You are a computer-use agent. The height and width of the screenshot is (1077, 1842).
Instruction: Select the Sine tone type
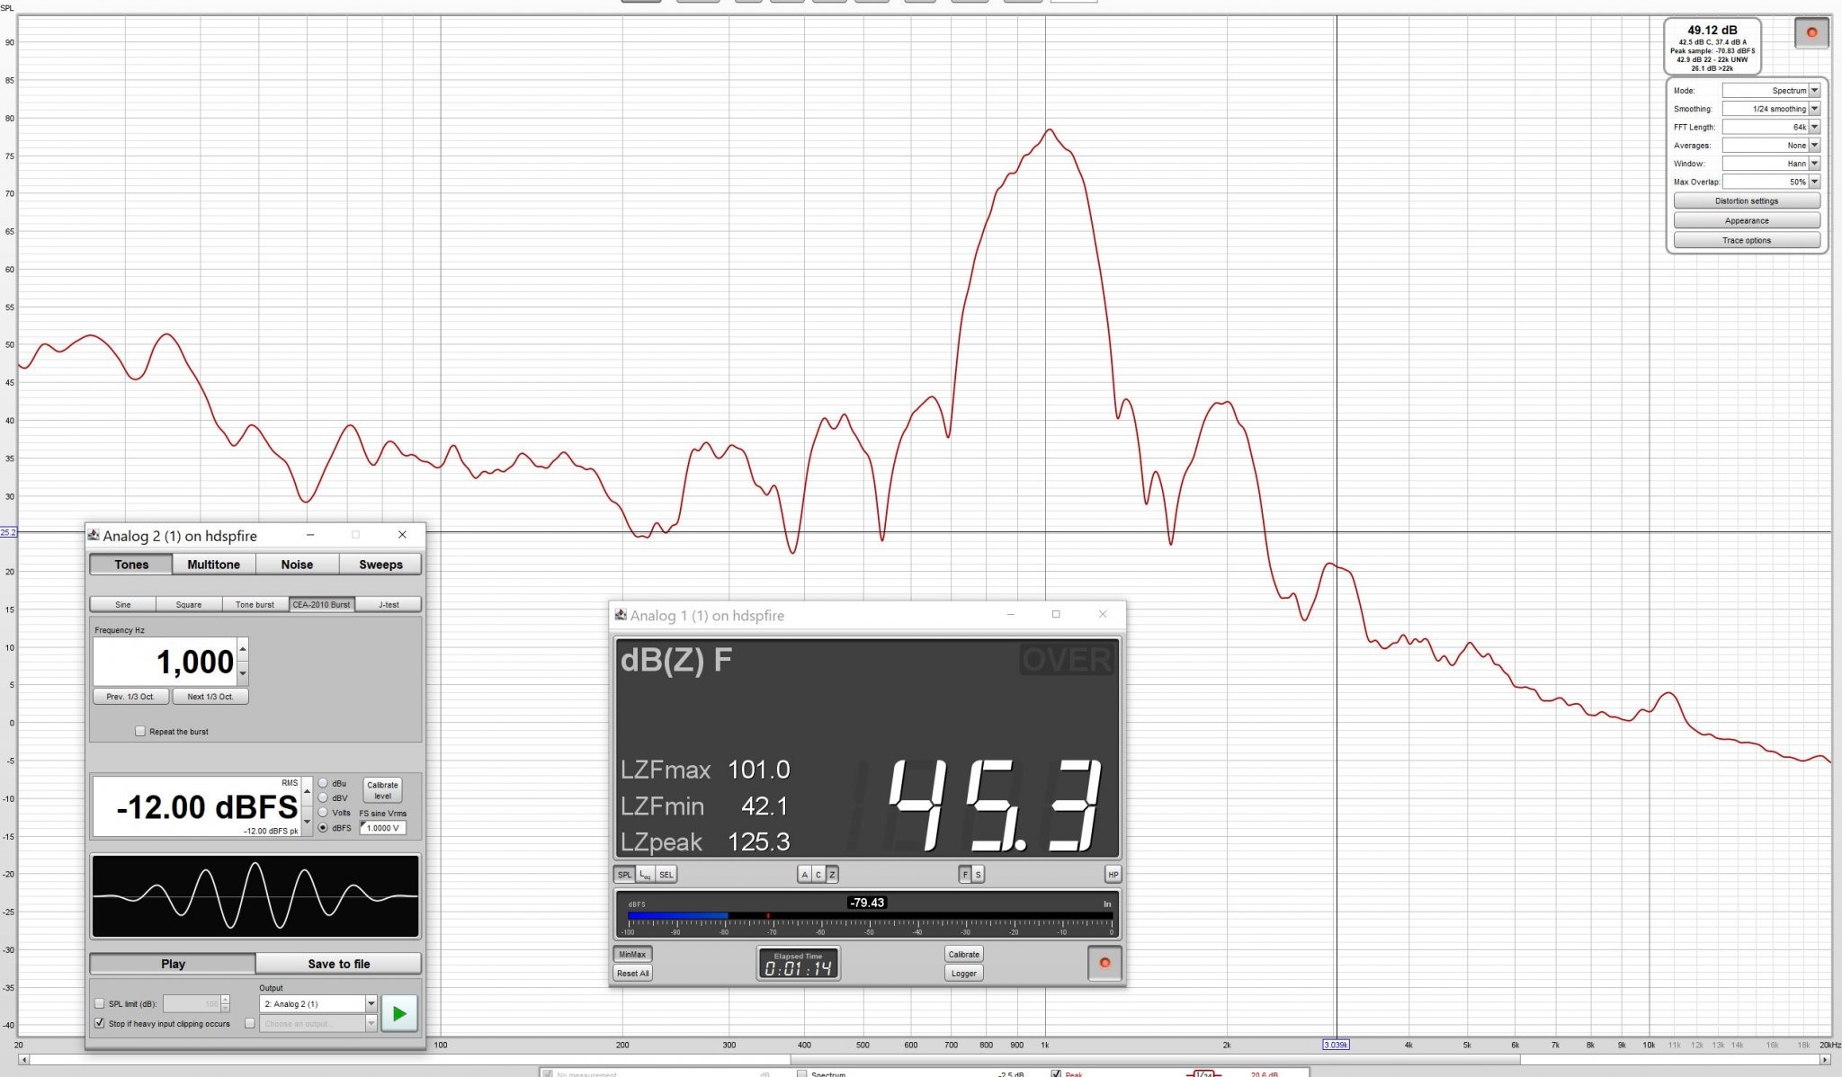point(123,604)
